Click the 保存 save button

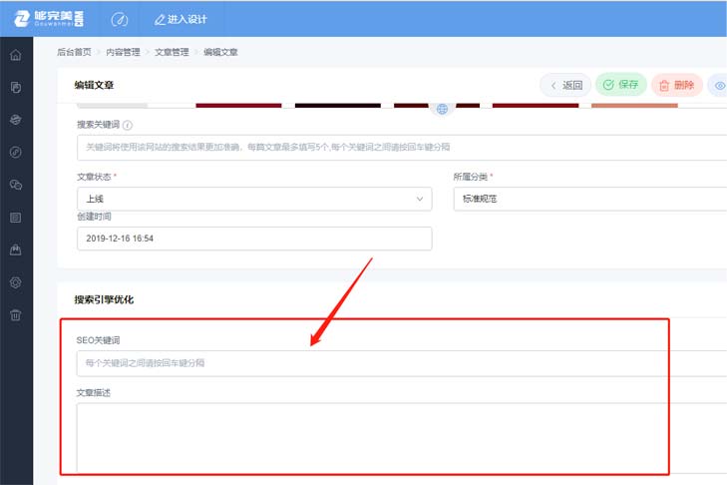coord(620,86)
